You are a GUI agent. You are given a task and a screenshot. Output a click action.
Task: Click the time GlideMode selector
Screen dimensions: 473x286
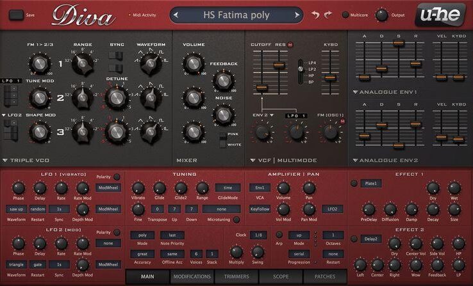[228, 187]
